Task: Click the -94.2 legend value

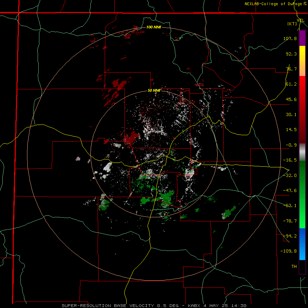Action: [x=290, y=236]
